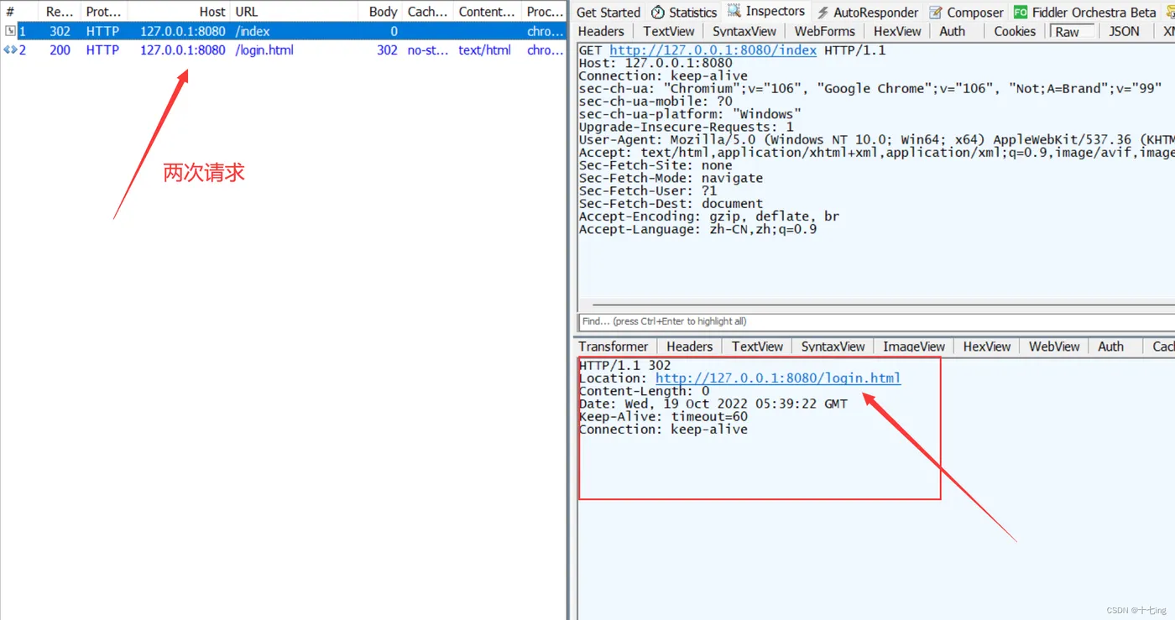The width and height of the screenshot is (1175, 620).
Task: Open the Composer tab
Action: coord(966,12)
